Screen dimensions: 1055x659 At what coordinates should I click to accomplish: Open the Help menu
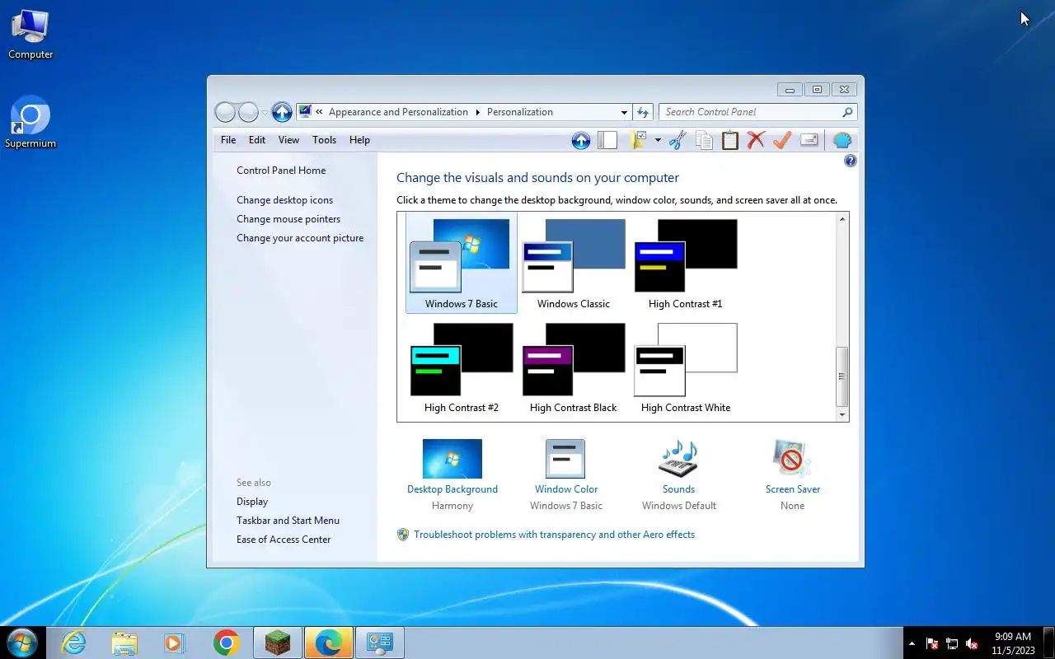click(359, 140)
